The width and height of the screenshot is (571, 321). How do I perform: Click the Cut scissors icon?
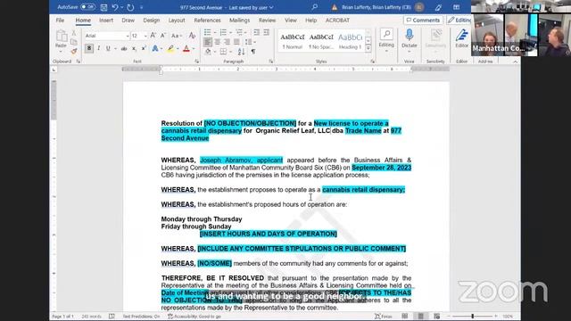pos(74,33)
